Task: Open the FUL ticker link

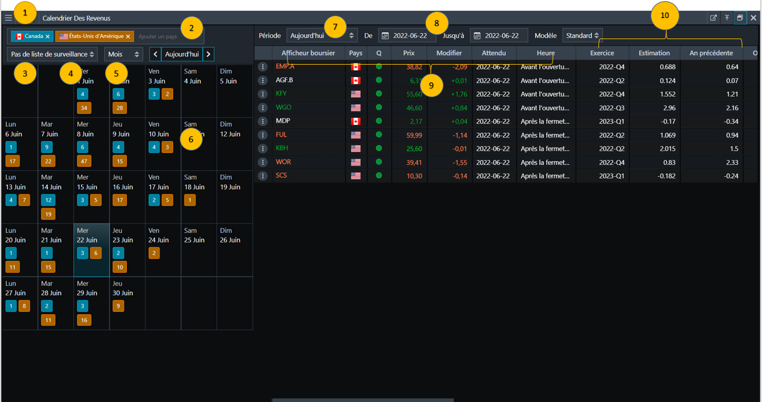Action: pyautogui.click(x=282, y=135)
